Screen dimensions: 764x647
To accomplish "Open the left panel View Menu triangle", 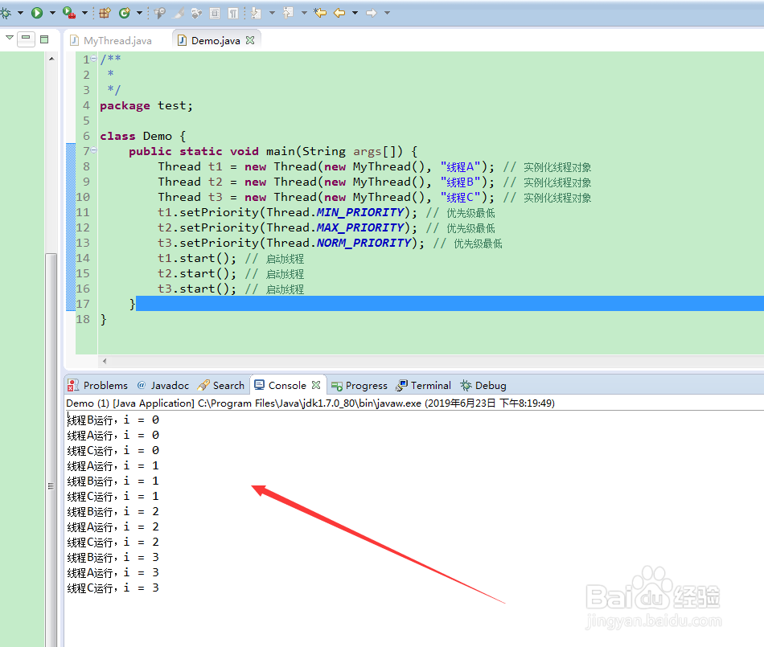I will point(10,38).
